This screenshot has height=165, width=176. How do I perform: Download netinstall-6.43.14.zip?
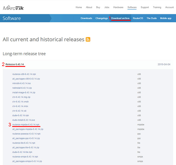coord(22,88)
